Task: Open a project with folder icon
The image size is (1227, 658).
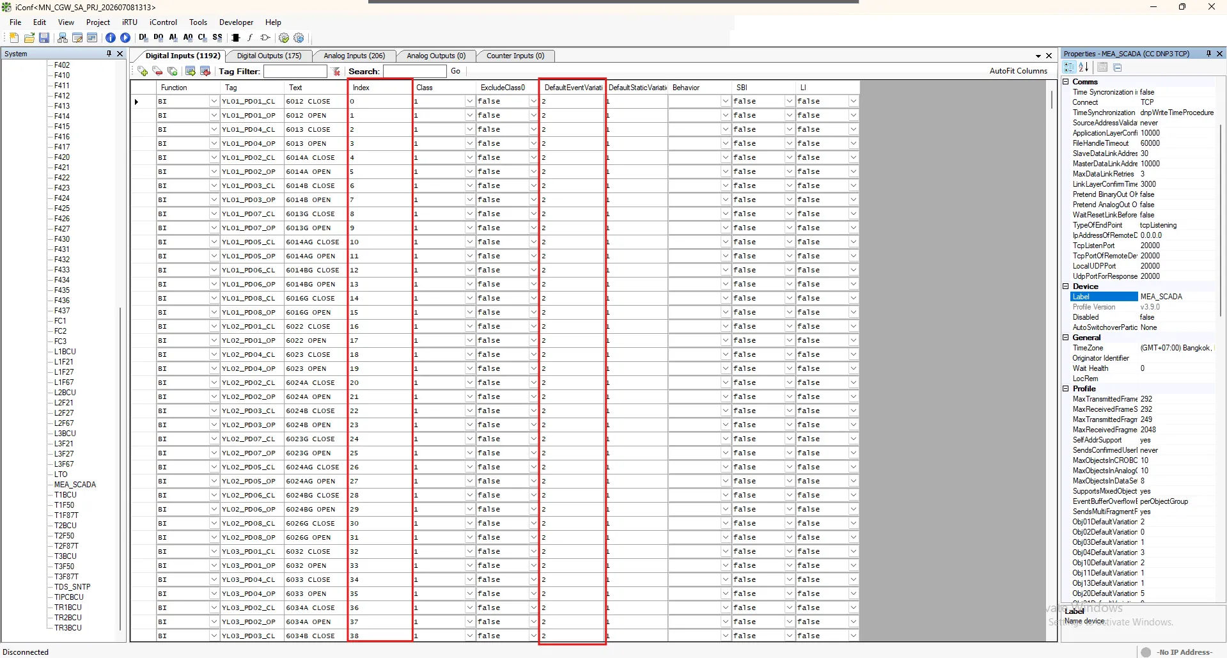Action: point(29,38)
